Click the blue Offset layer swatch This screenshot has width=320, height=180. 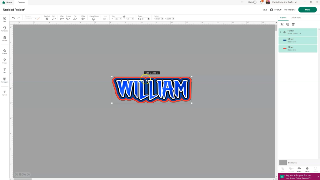tap(284, 40)
